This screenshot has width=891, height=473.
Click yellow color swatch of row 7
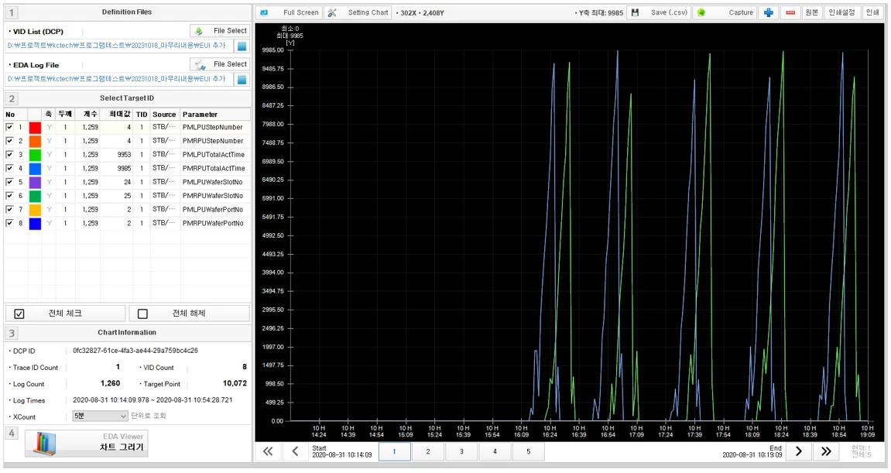35,209
